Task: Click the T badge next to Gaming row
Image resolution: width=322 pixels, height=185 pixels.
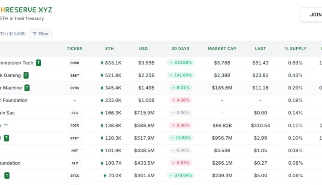Action: [x=26, y=75]
